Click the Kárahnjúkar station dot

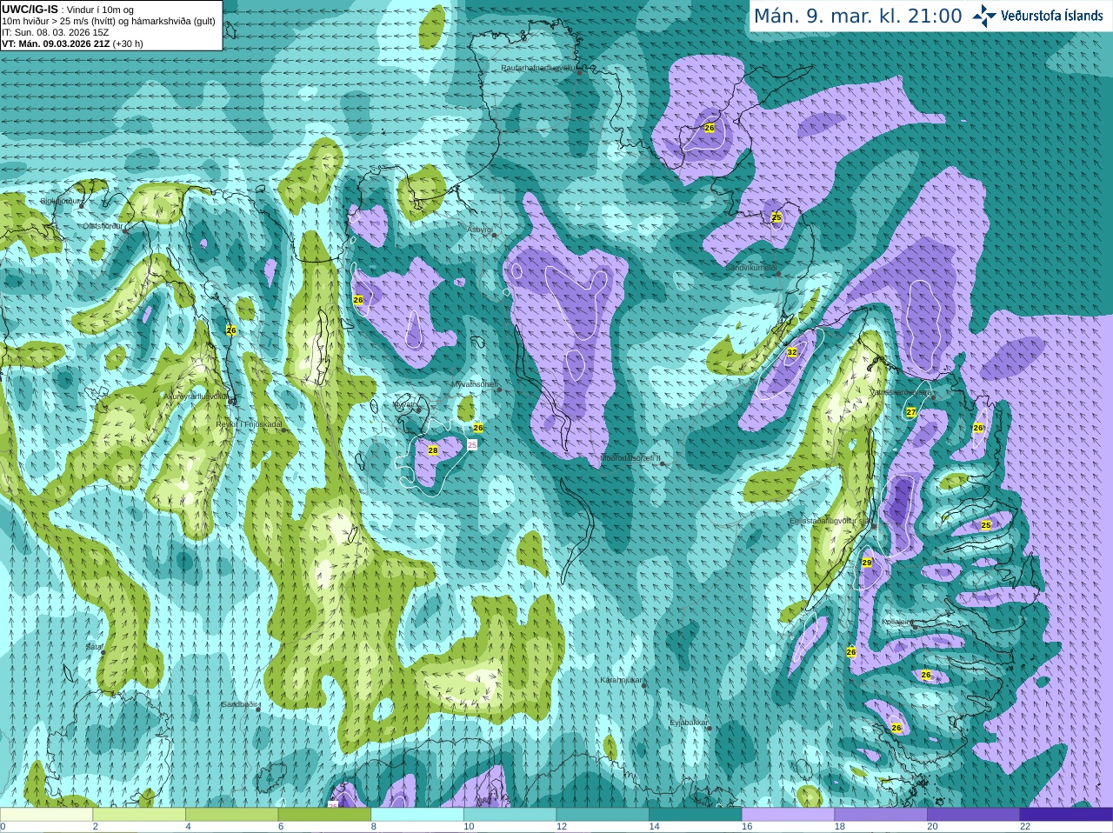point(644,685)
